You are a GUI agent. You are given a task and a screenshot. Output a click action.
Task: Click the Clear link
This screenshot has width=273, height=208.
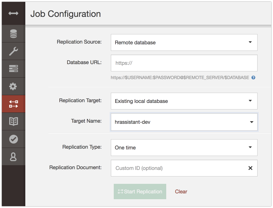[x=181, y=192]
